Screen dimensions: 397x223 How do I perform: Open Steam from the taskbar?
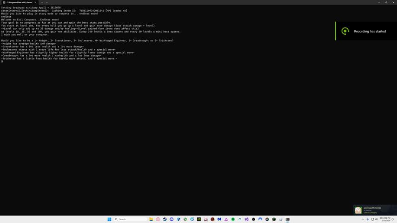pyautogui.click(x=165, y=219)
